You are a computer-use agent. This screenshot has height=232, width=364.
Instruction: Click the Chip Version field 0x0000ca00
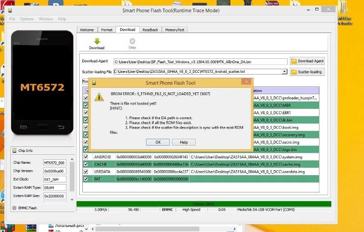click(x=55, y=171)
